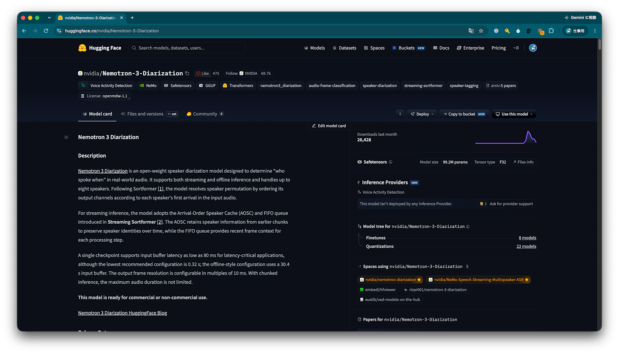Focus the Search models, datasets, users field
This screenshot has height=354, width=619.
pyautogui.click(x=187, y=48)
